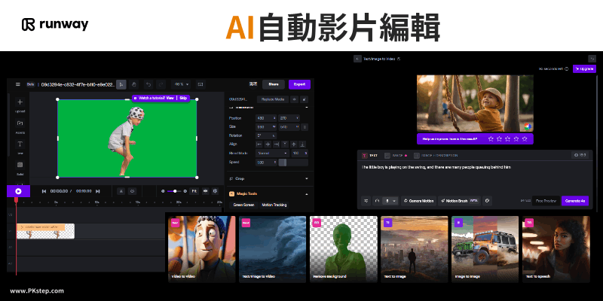Viewport: 603px width, 301px height.
Task: Click the icon right of the scissors tool
Action: pos(133,191)
